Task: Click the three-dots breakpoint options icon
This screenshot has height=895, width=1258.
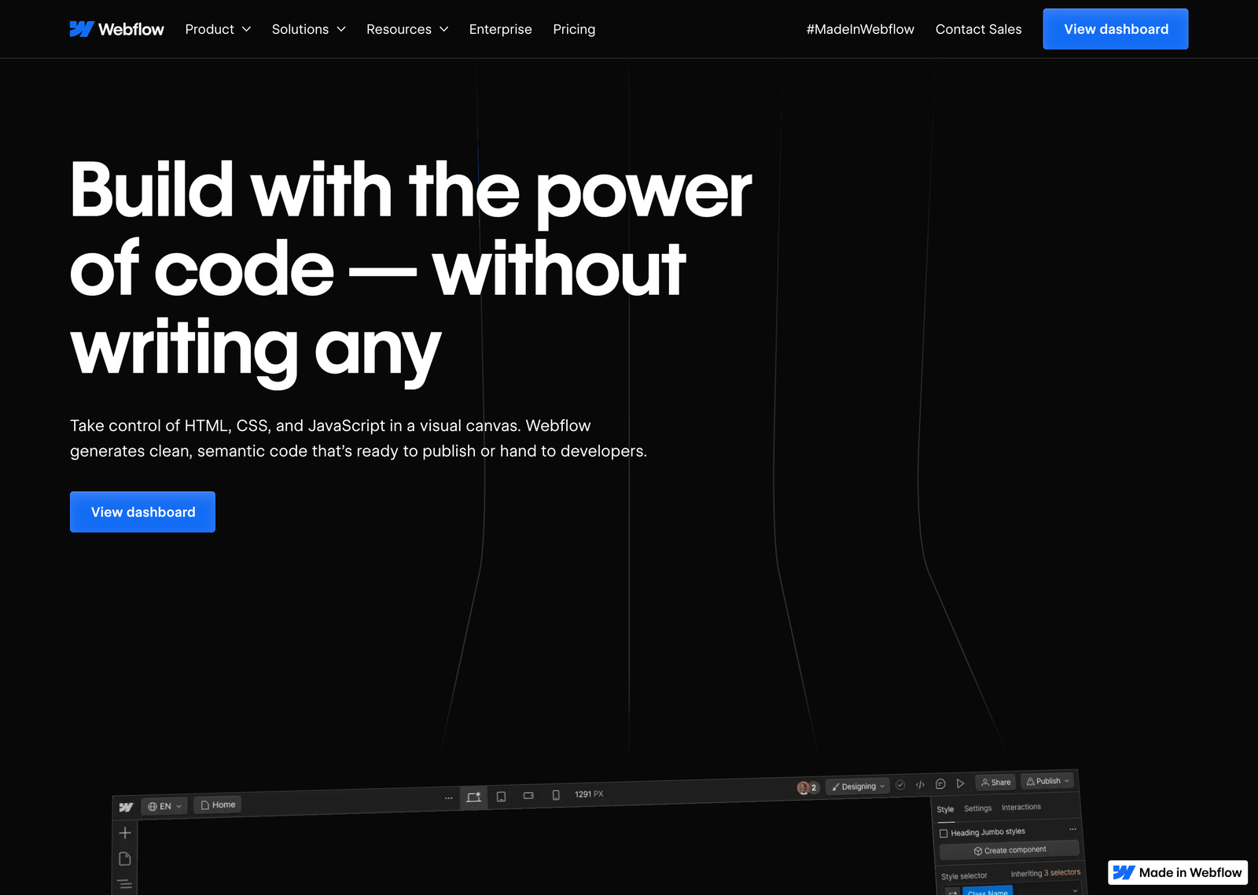Action: (449, 798)
